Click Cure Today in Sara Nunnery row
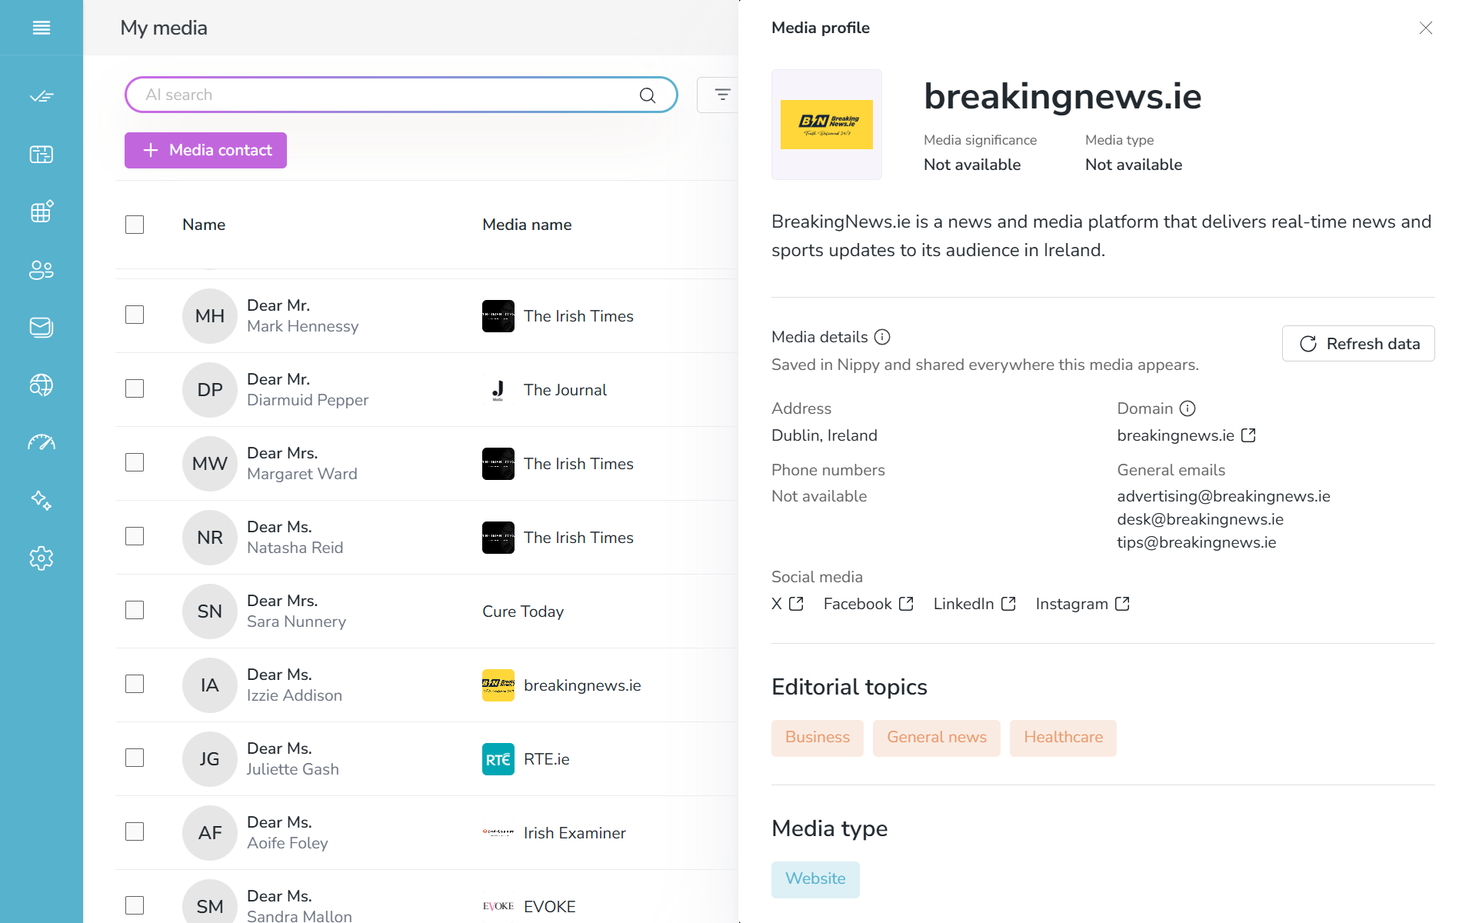 (x=523, y=611)
